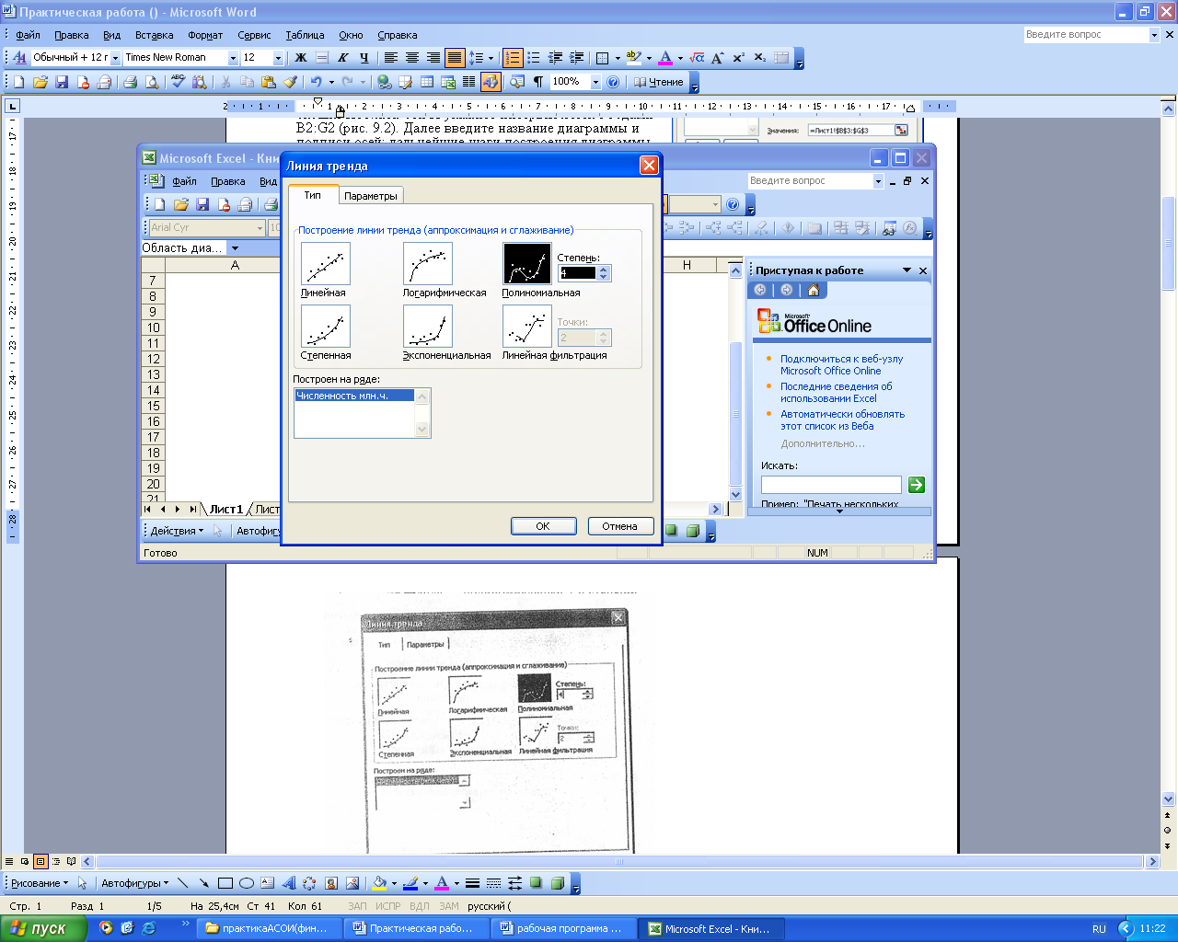The image size is (1178, 942).
Task: Open the font size dropdown
Action: point(278,58)
